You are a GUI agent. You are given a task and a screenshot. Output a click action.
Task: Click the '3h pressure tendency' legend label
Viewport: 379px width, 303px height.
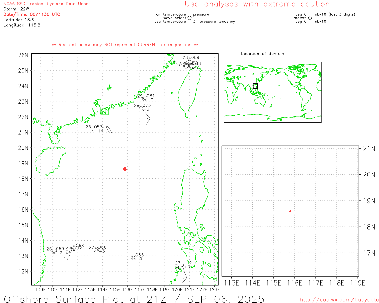click(x=214, y=21)
